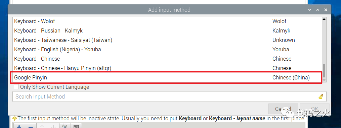This screenshot has width=341, height=128.
Task: Click the list scrollbar thumb
Action: tap(324, 71)
